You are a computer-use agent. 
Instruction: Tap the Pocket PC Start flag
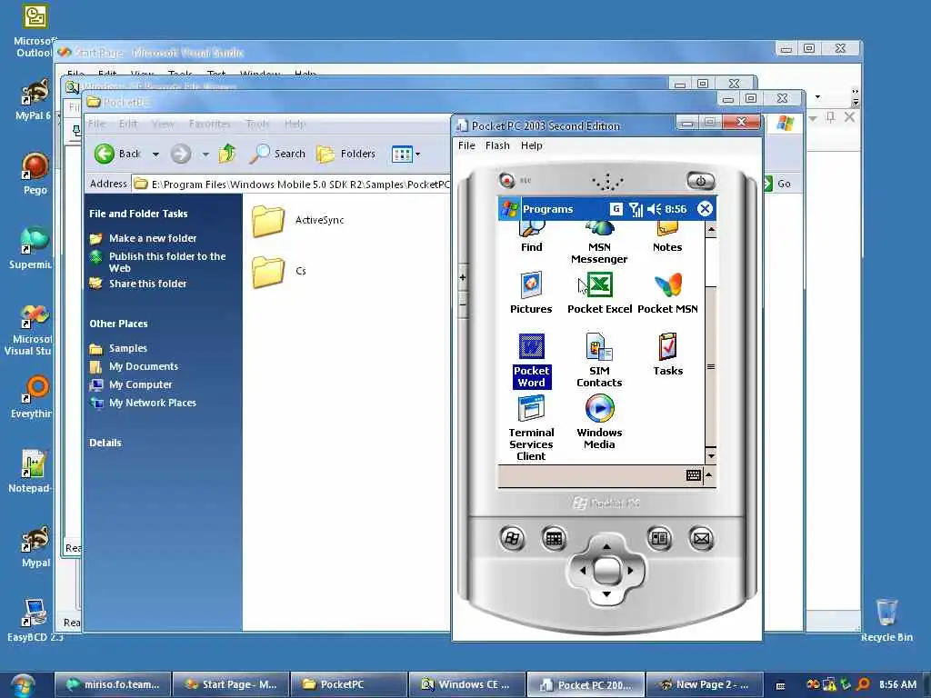pos(509,209)
